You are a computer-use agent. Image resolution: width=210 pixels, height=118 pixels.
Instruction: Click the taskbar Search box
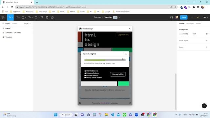click(66, 115)
